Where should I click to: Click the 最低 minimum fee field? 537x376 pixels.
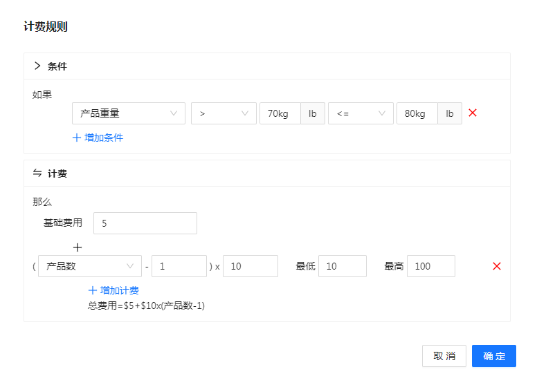tap(342, 266)
